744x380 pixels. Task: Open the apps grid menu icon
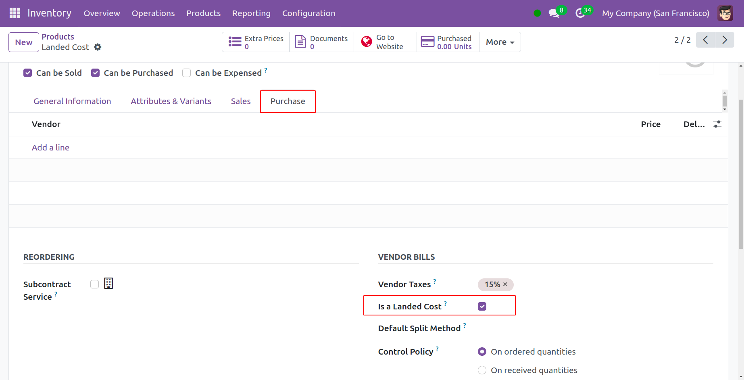tap(15, 13)
